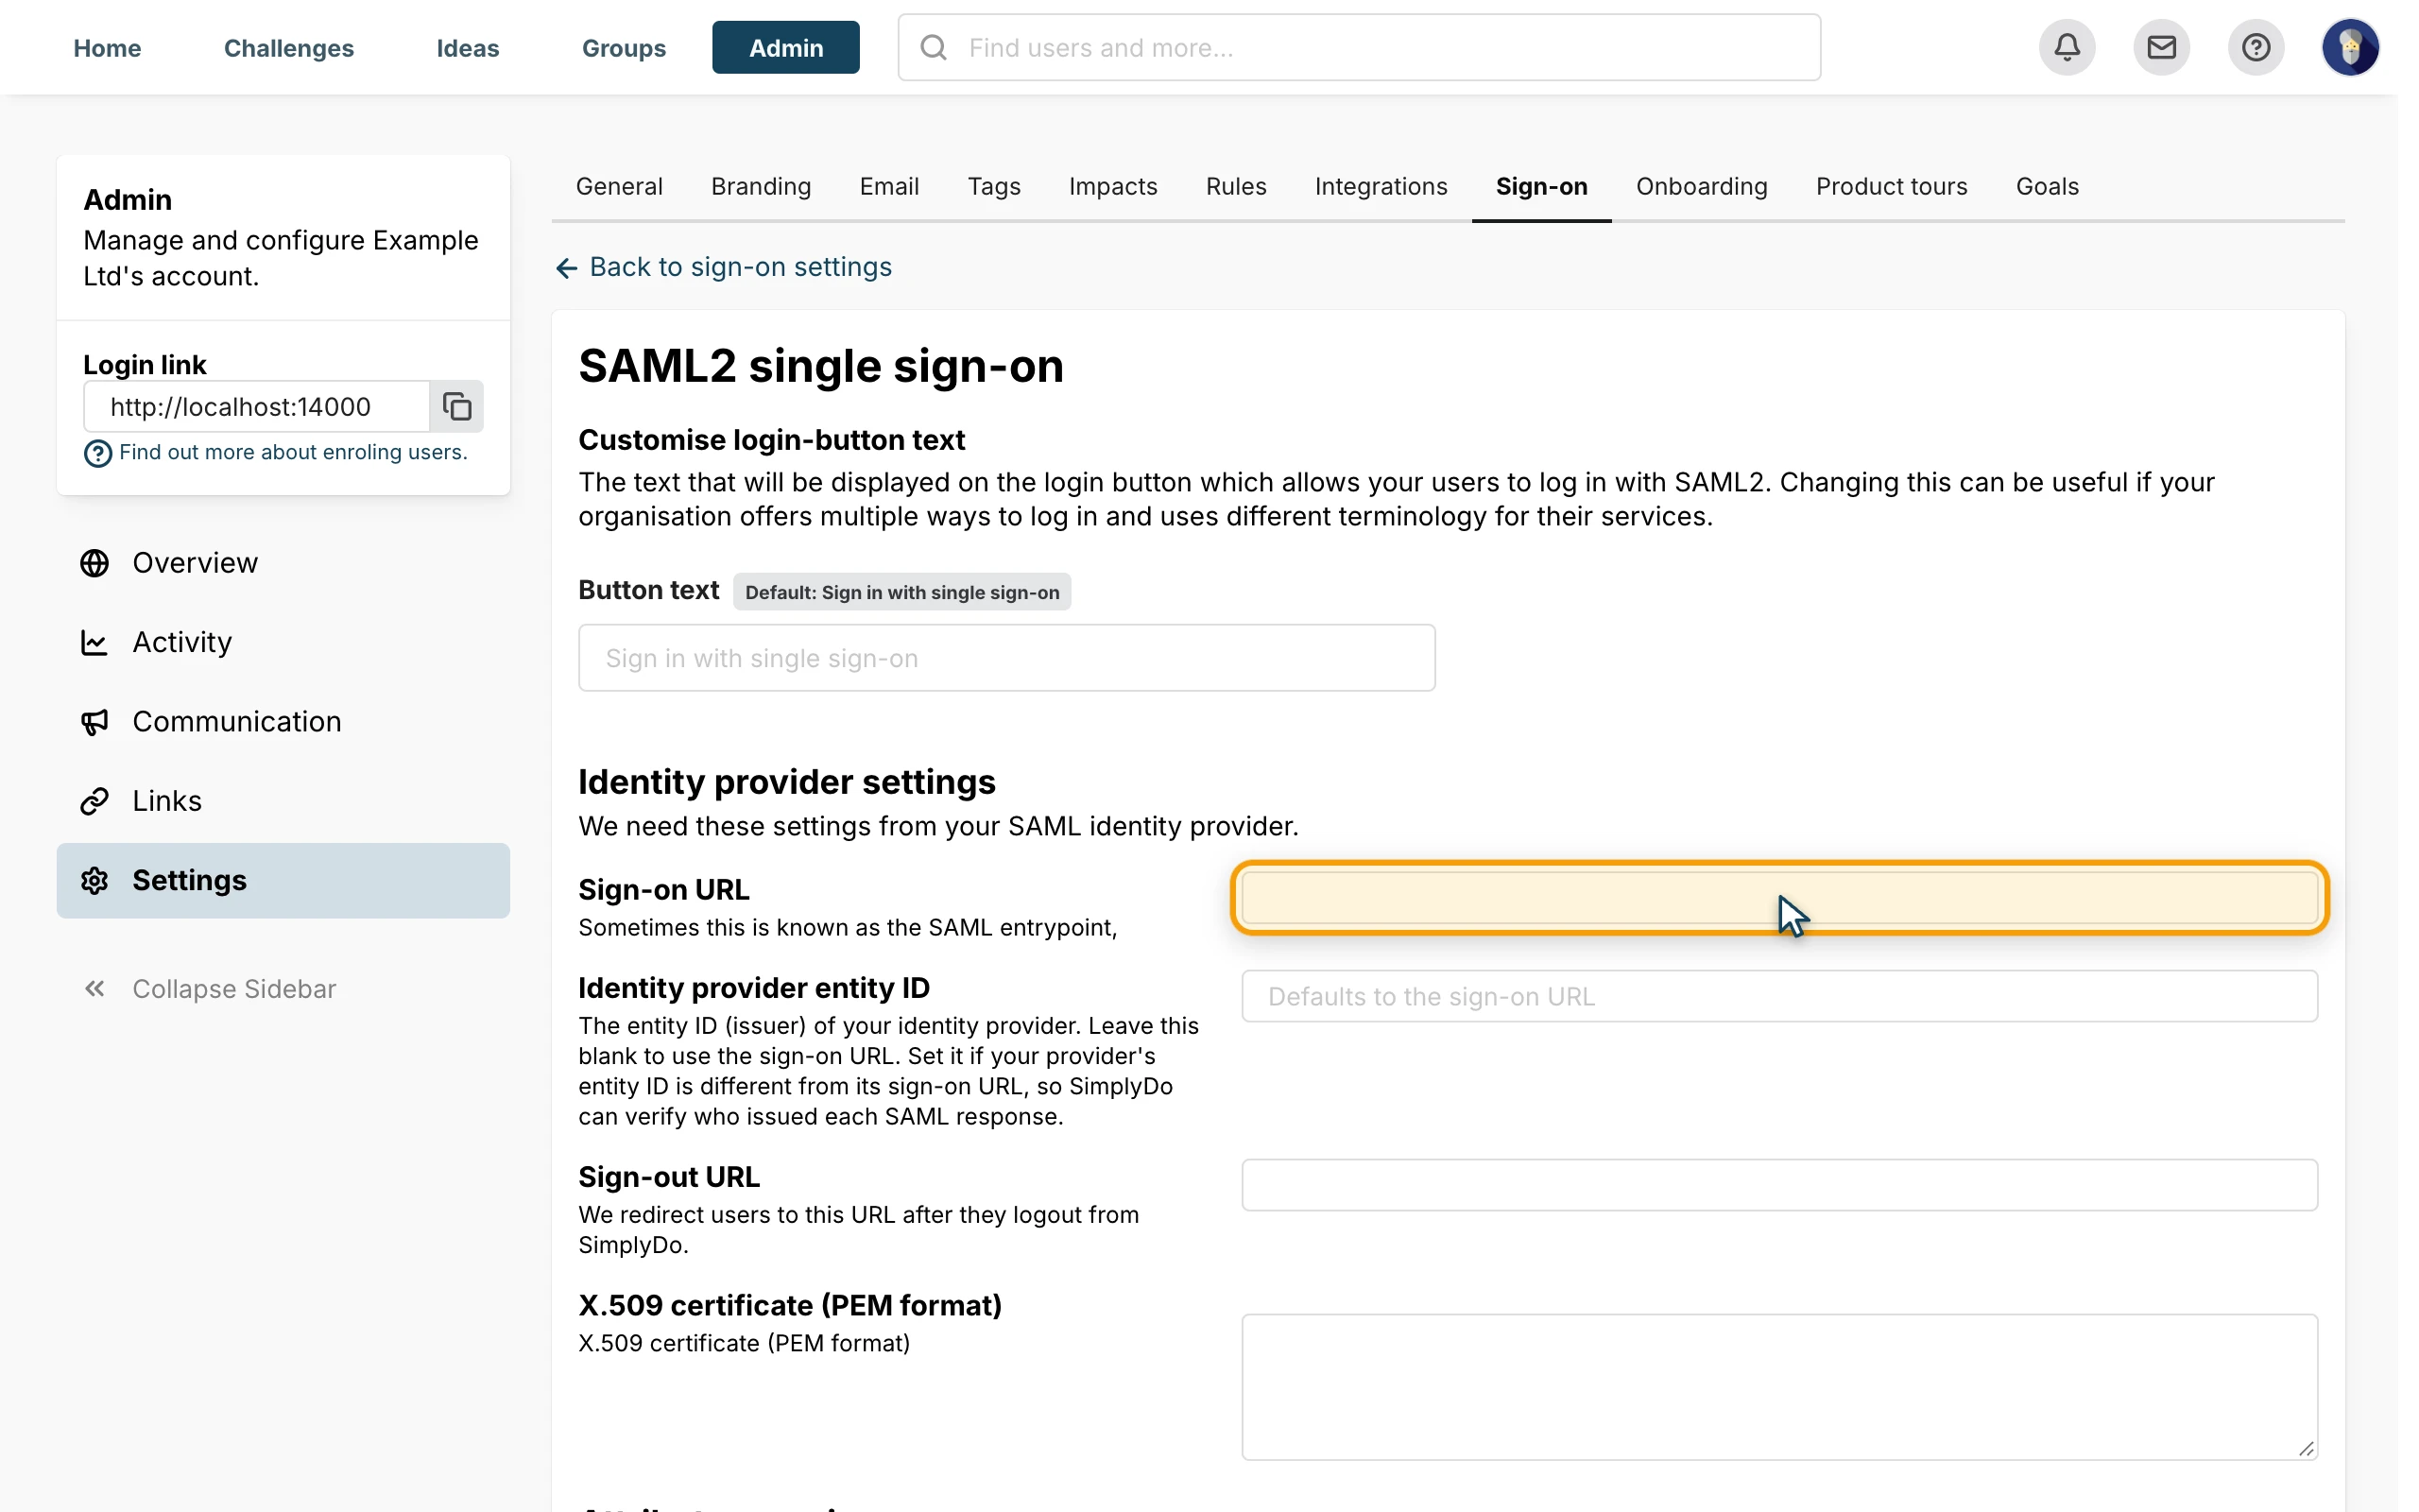
Task: Switch to the Email tab
Action: point(888,186)
